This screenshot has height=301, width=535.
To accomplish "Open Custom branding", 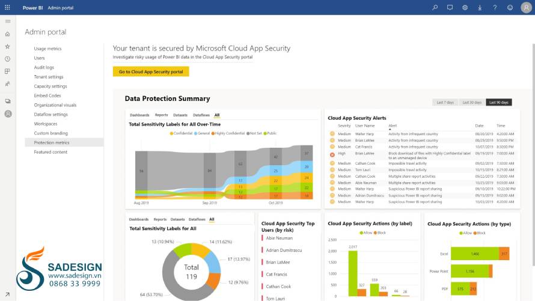I will click(51, 133).
